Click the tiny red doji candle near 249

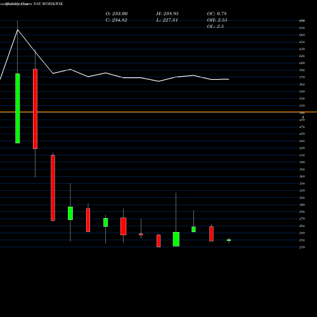(141, 234)
